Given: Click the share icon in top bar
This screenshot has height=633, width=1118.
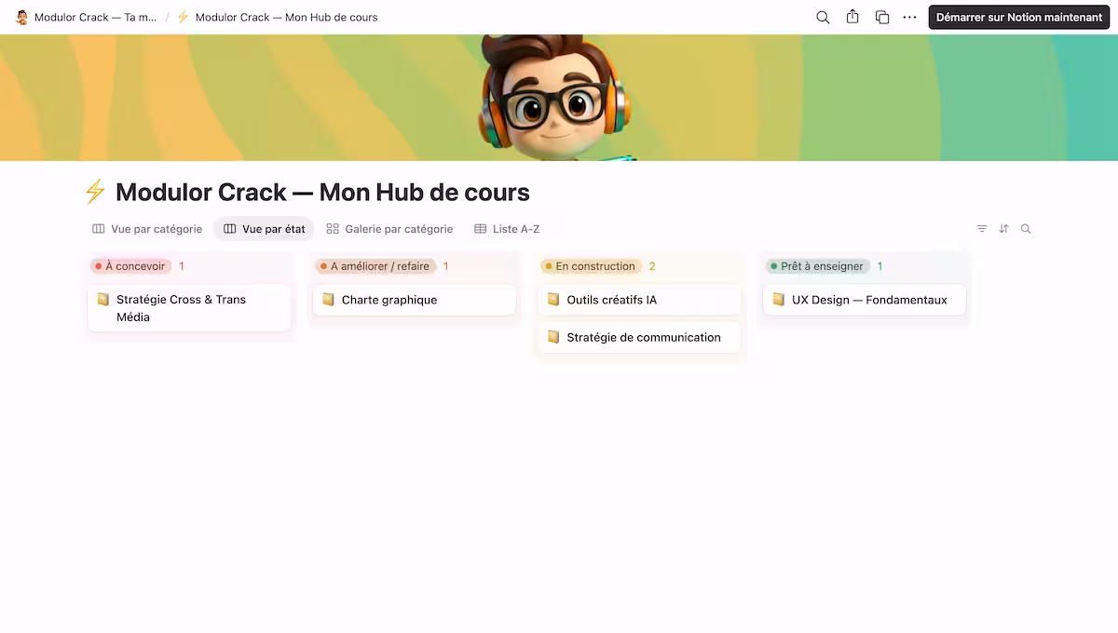Looking at the screenshot, I should click(x=852, y=17).
